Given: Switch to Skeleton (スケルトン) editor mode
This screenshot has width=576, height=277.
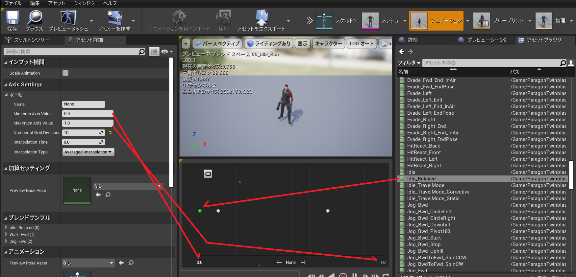Looking at the screenshot, I should click(337, 21).
